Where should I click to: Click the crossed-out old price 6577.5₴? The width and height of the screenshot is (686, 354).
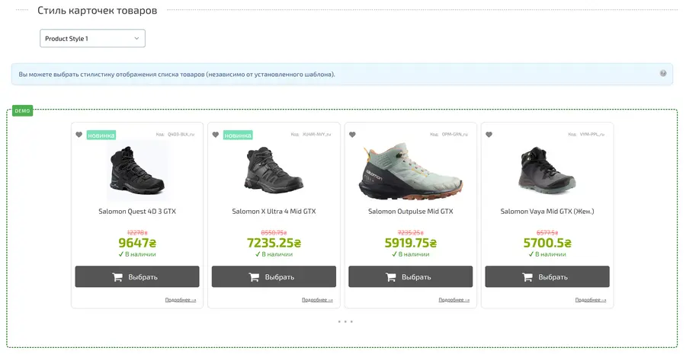pyautogui.click(x=547, y=233)
